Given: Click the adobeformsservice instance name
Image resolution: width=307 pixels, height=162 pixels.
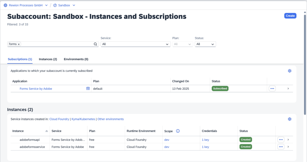Looking at the screenshot, I should coord(32,147).
